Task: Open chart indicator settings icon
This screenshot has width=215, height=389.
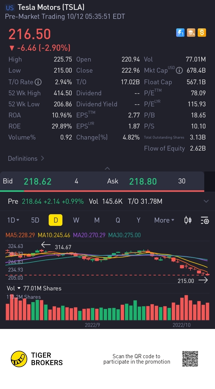Action: tap(205, 220)
